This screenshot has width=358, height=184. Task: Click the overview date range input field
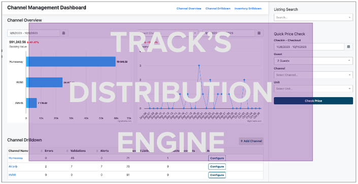click(34, 33)
